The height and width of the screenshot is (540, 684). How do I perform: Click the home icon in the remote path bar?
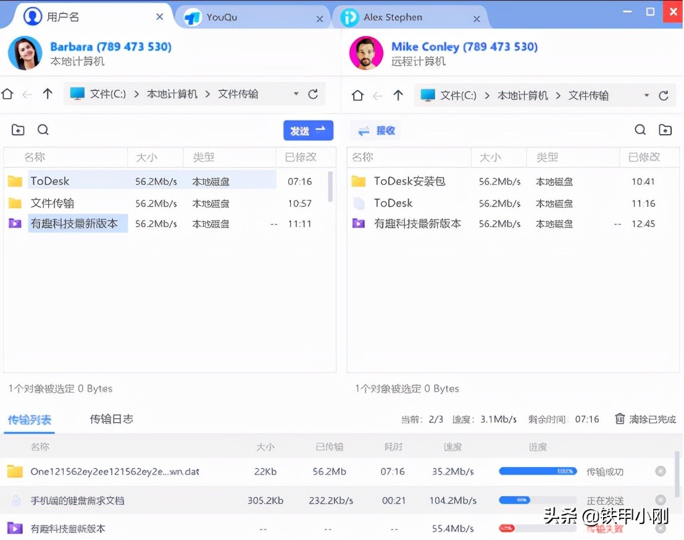tap(357, 94)
